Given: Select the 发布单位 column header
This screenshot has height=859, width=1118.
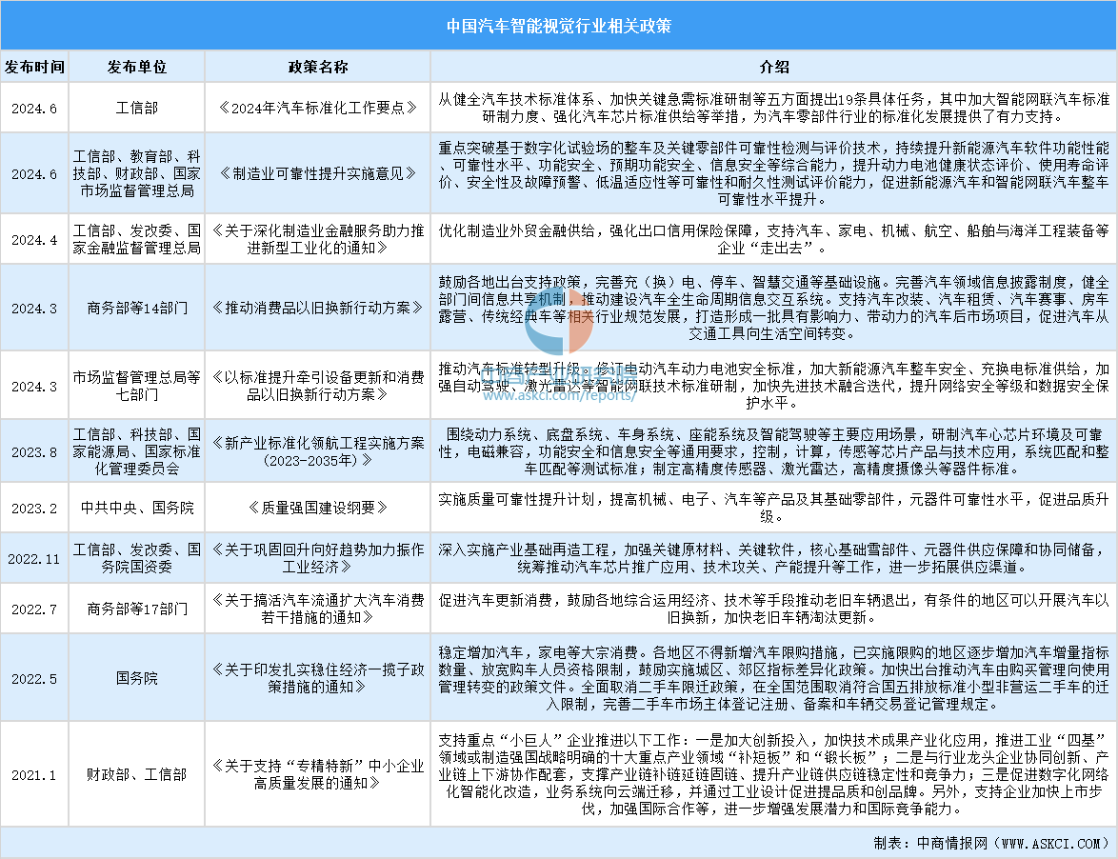Looking at the screenshot, I should tap(137, 67).
